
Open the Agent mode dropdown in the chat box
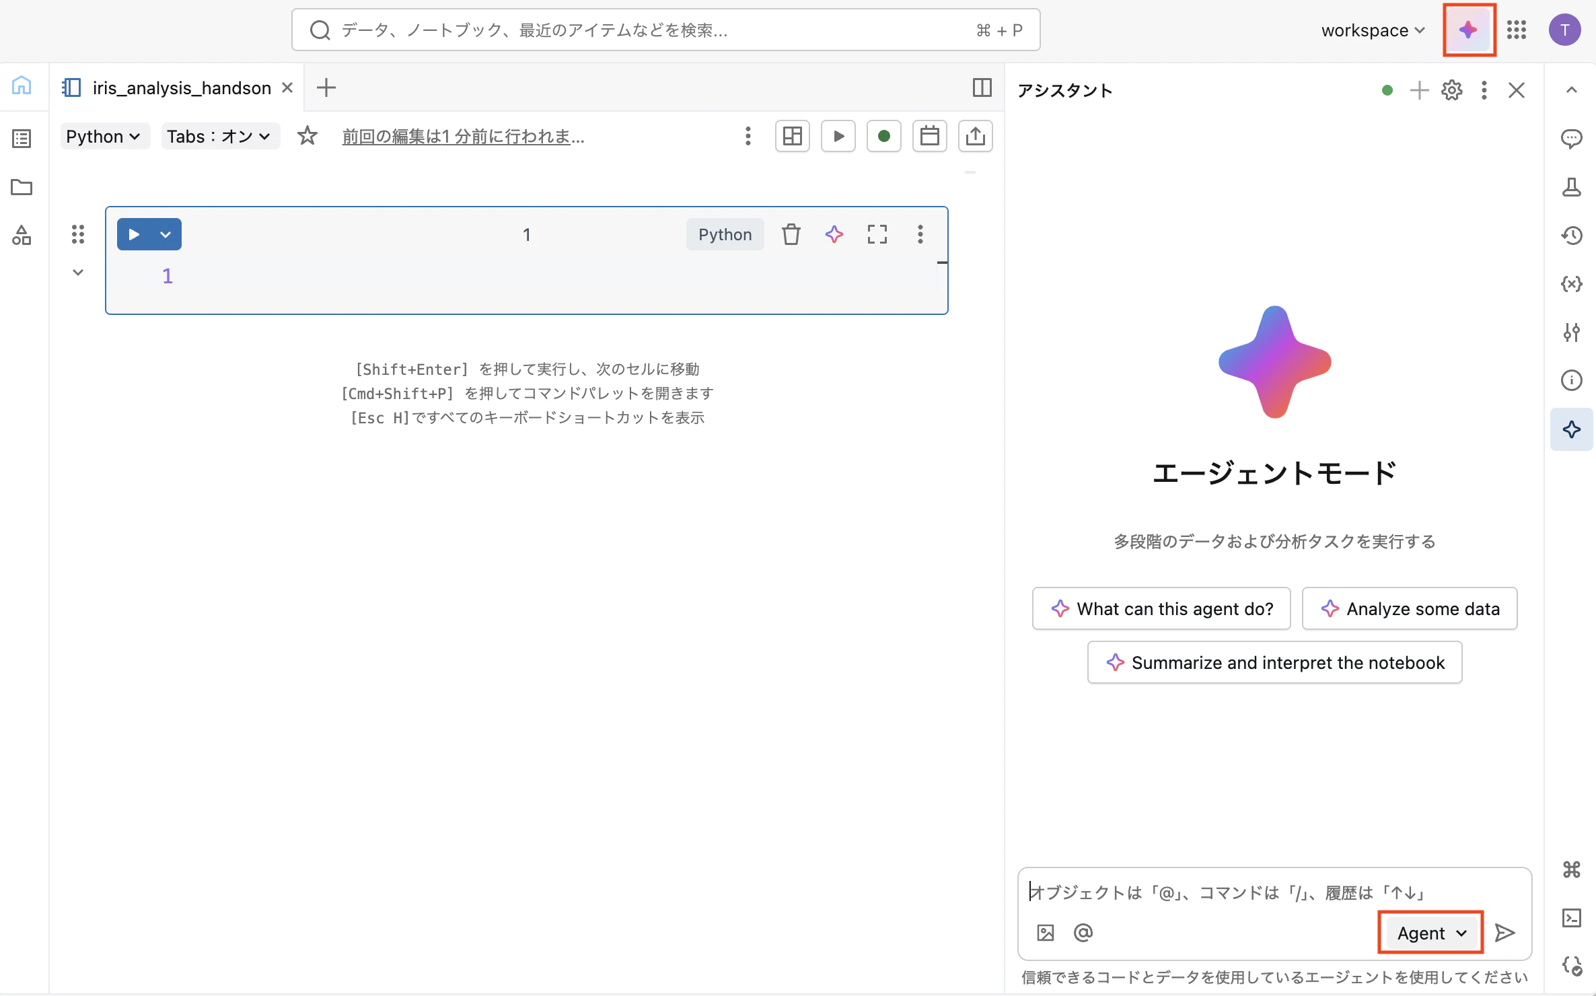(1430, 933)
